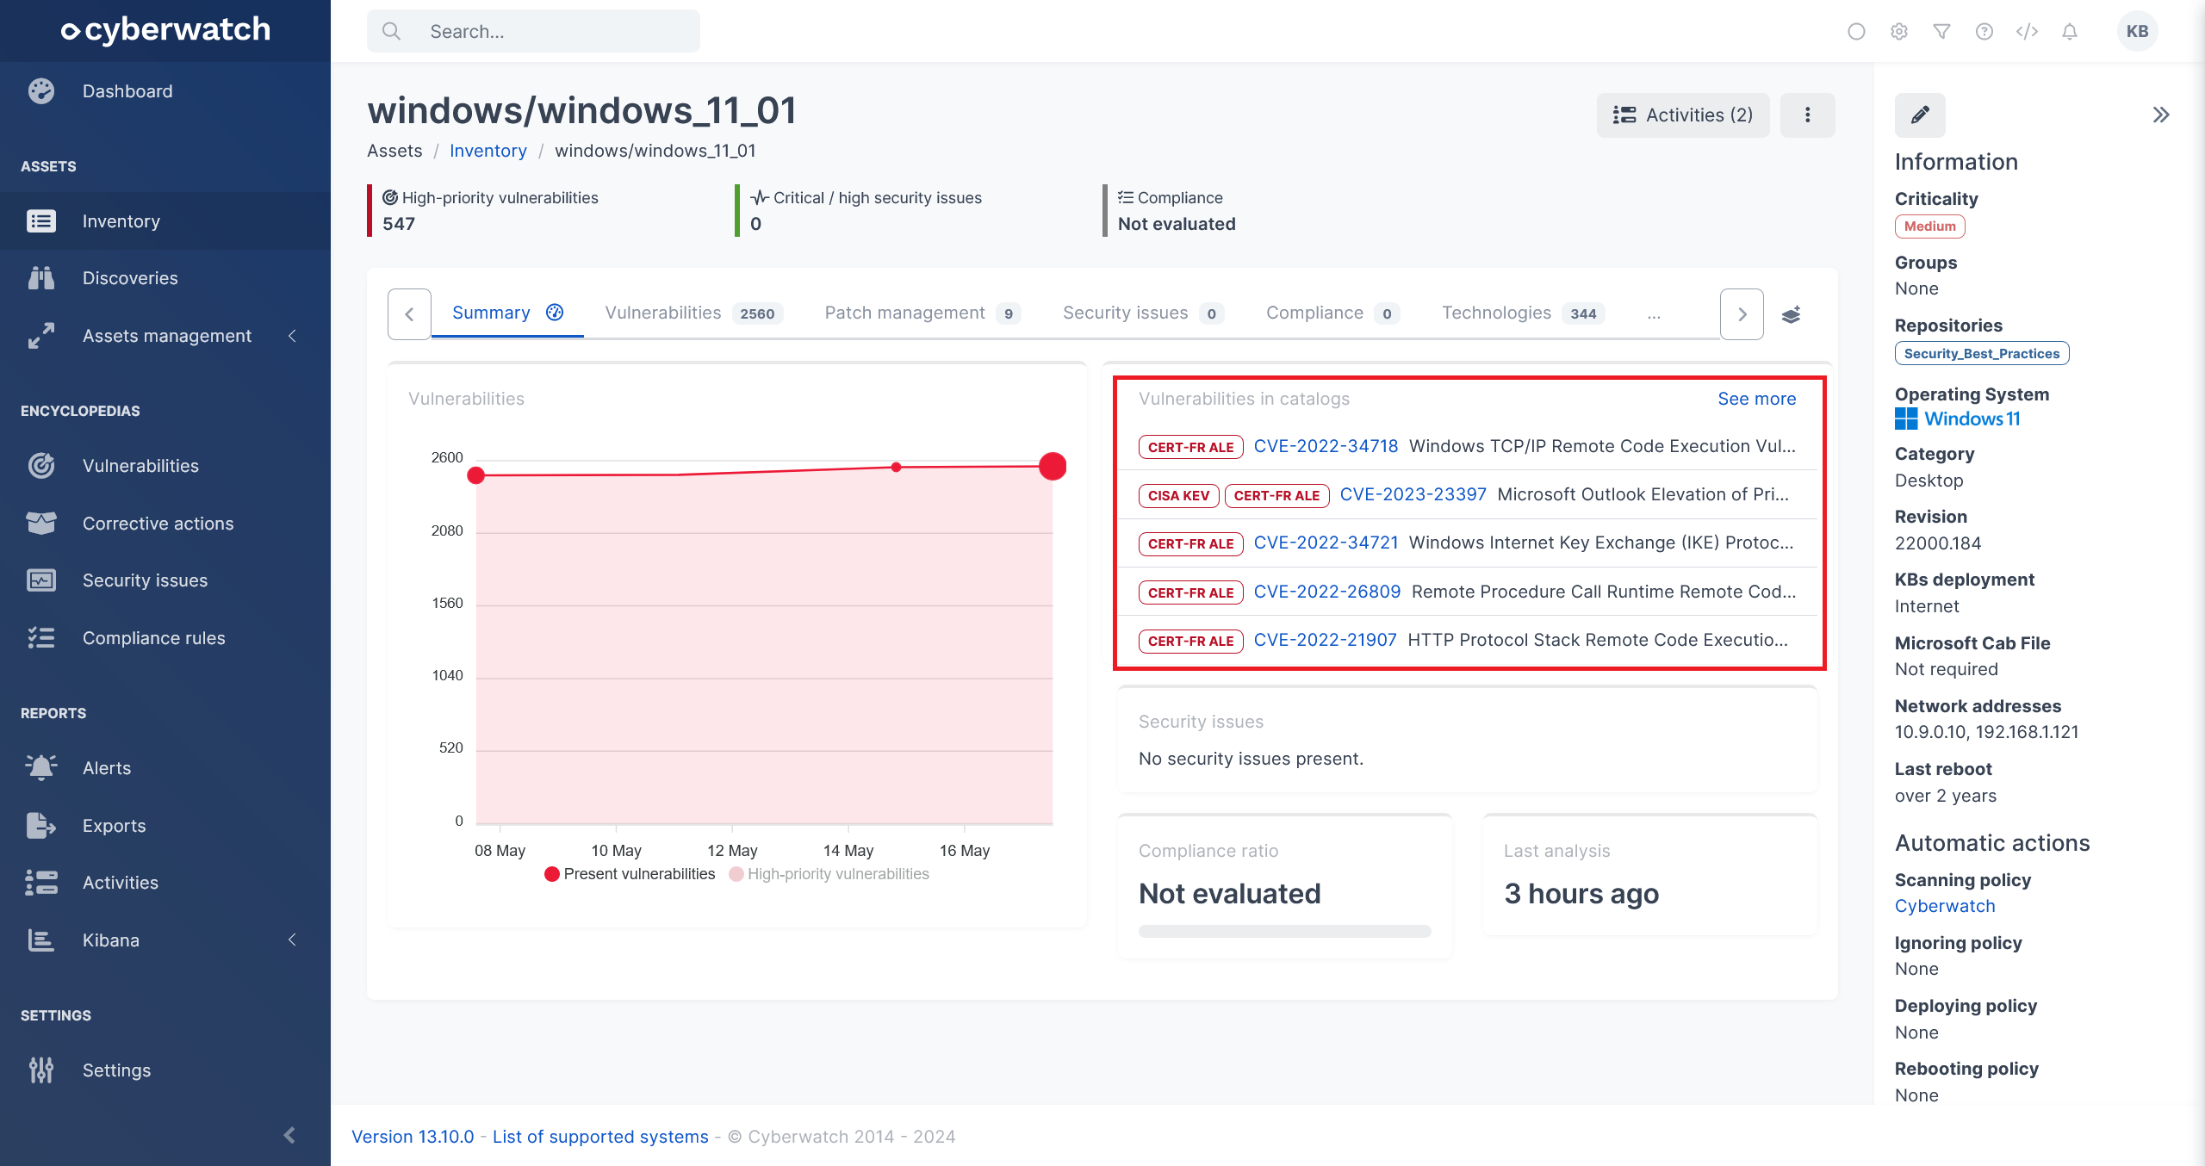Open Compliance rules in sidebar
Image resolution: width=2205 pixels, height=1166 pixels.
pos(153,638)
